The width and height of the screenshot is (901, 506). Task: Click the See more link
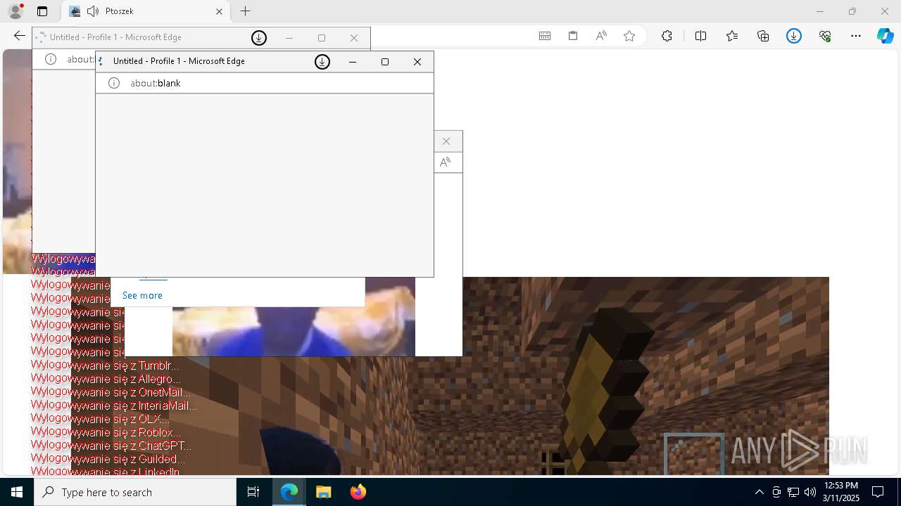coord(142,296)
